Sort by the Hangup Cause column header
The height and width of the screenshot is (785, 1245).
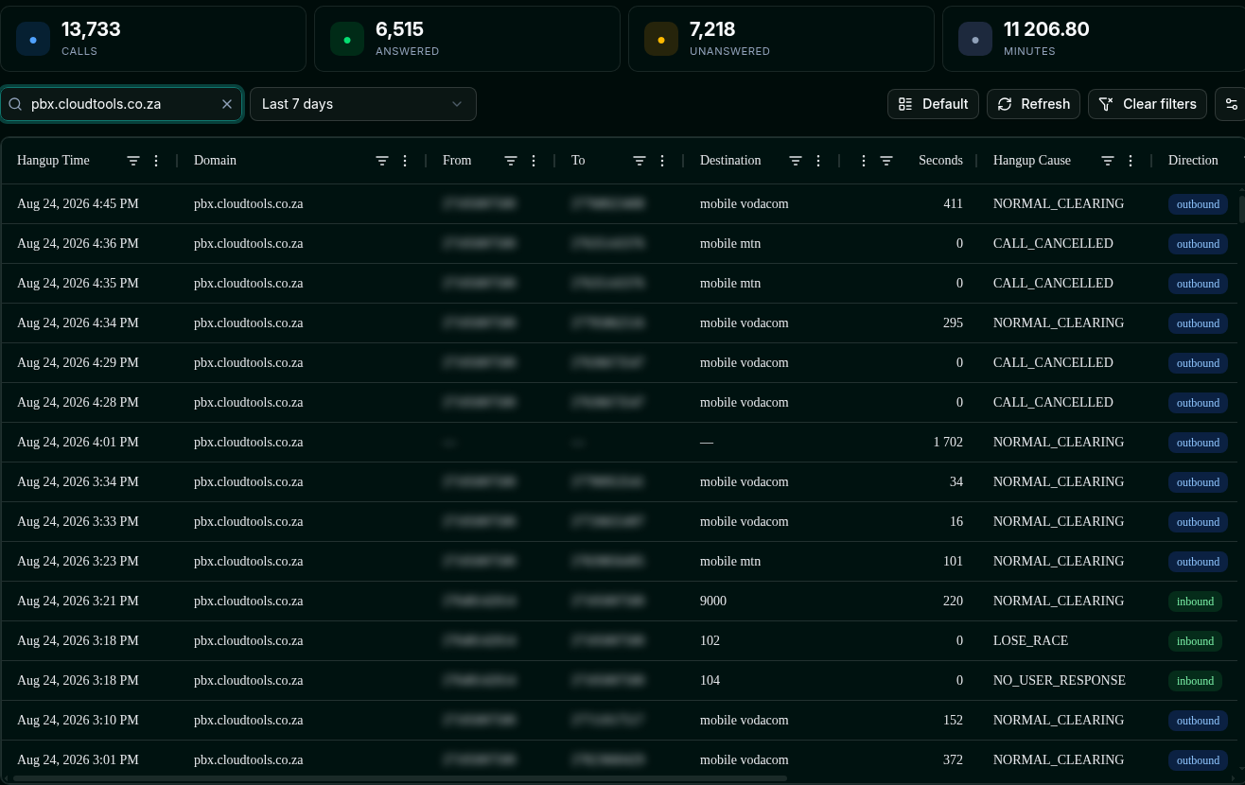(1032, 161)
